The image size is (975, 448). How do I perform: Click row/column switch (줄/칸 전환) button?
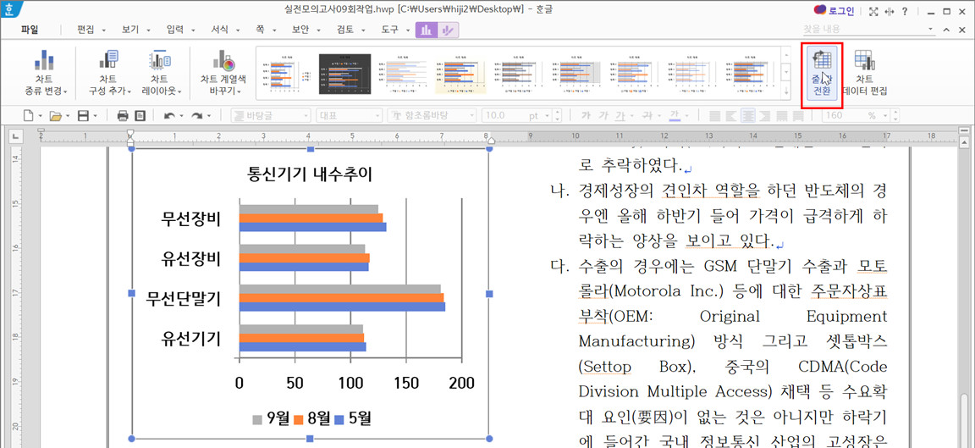pyautogui.click(x=822, y=74)
